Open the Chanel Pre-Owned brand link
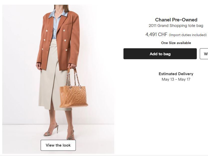The width and height of the screenshot is (208, 156). click(x=176, y=20)
